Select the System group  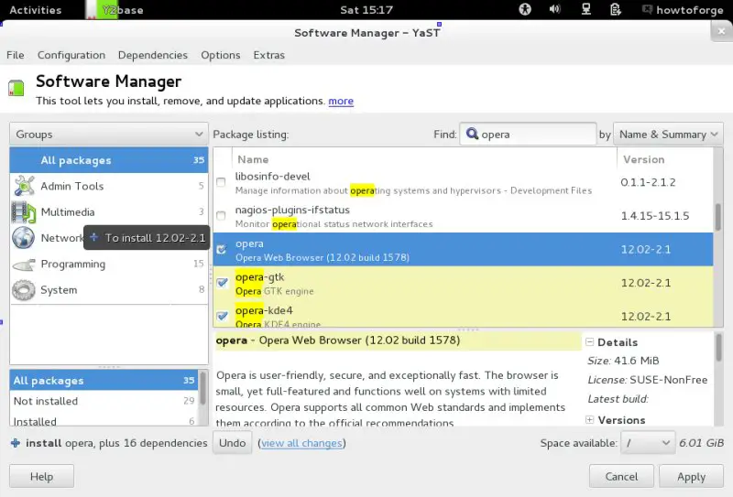point(109,290)
